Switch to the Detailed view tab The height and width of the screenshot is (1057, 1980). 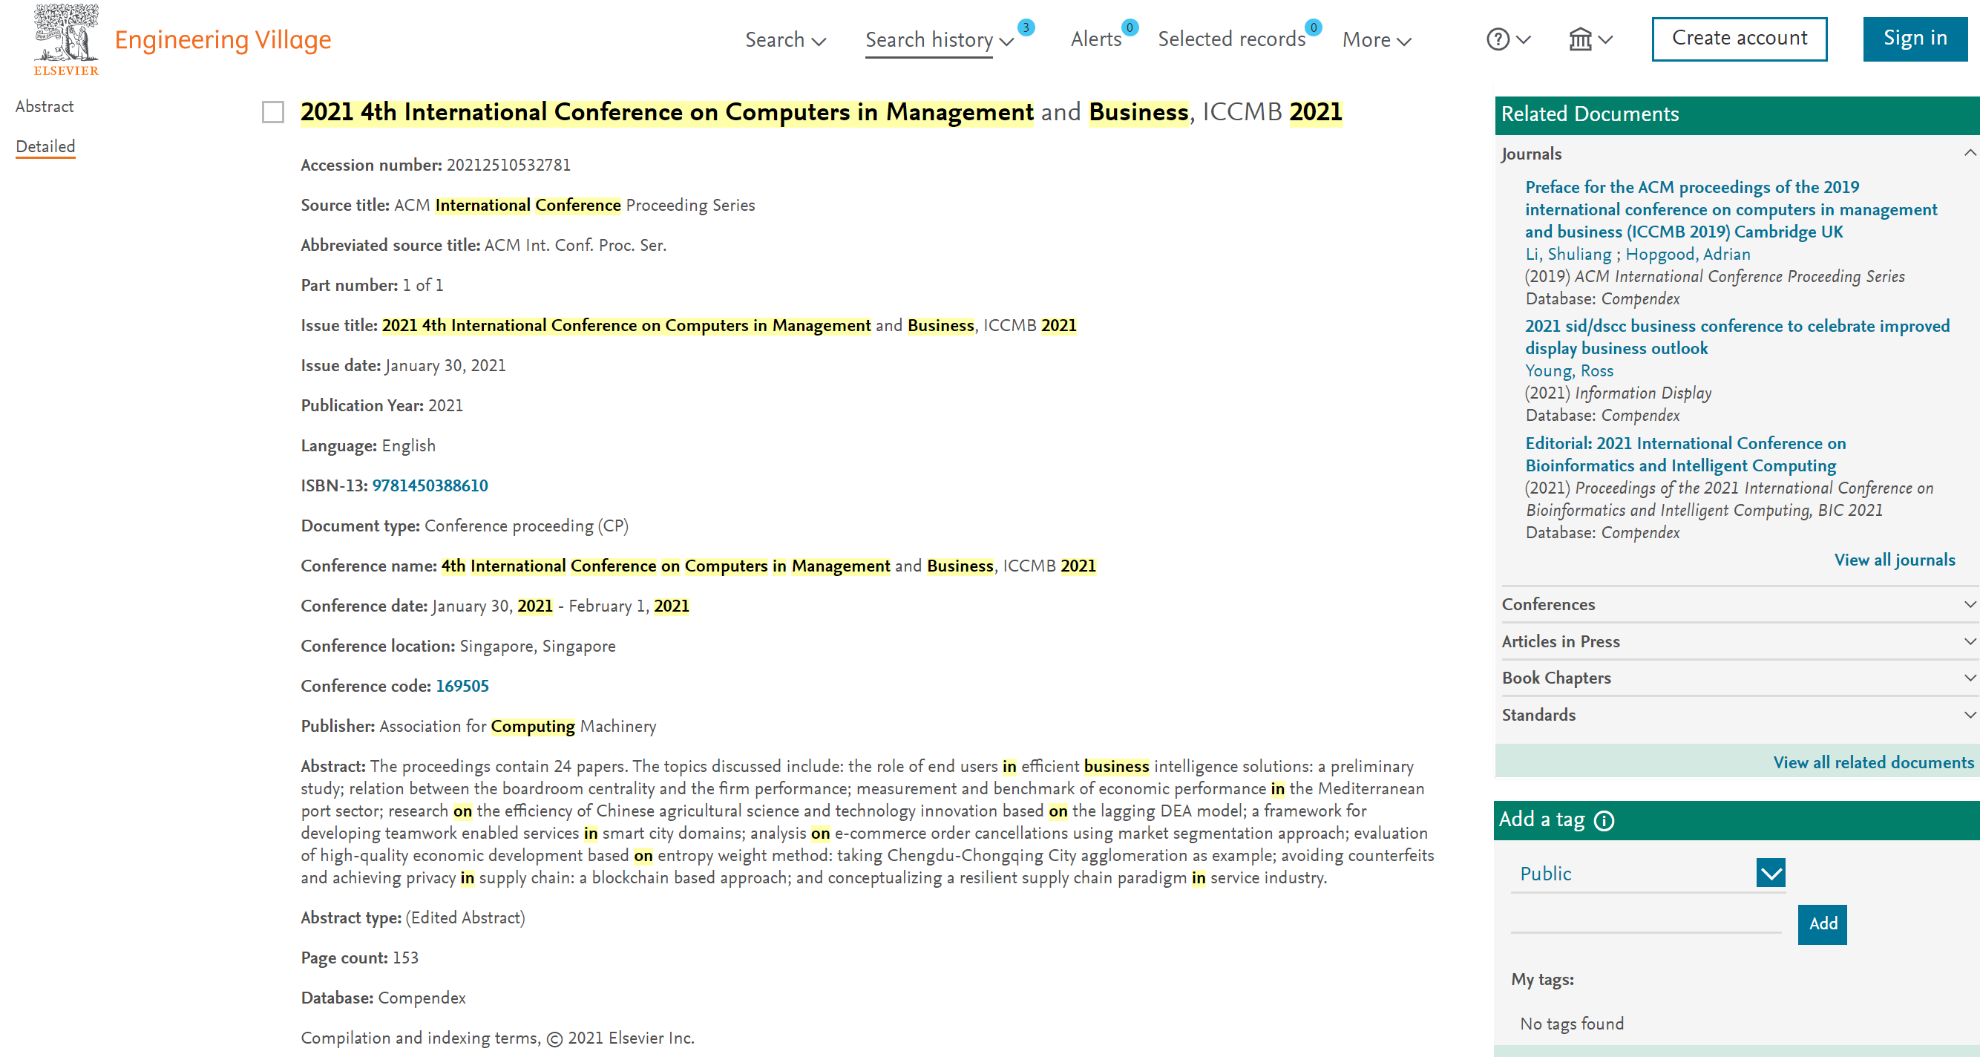(45, 146)
